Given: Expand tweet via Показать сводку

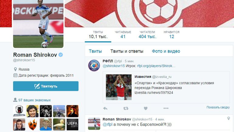Looking at the screenshot, I should (218, 107).
